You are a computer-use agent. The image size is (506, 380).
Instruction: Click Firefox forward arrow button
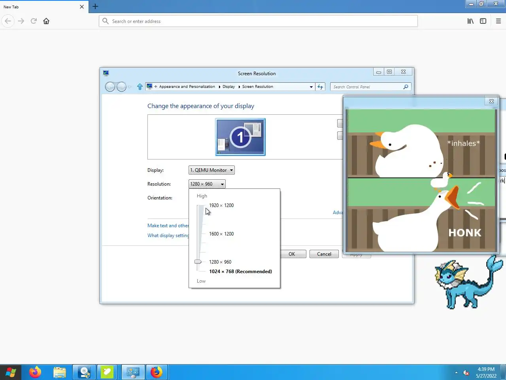click(x=21, y=21)
